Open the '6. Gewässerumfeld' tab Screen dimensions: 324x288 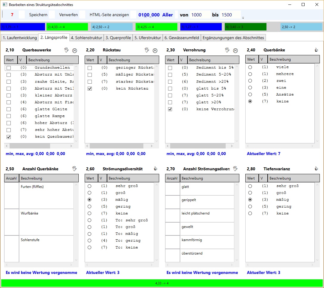click(x=182, y=38)
